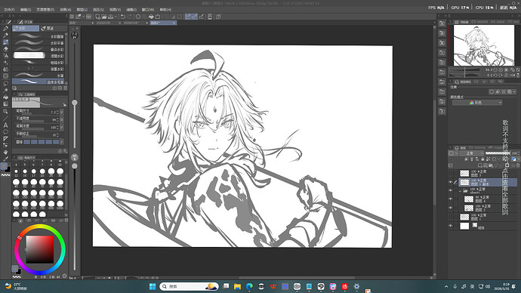
Task: Open the 文件(F) menu
Action: click(9, 10)
